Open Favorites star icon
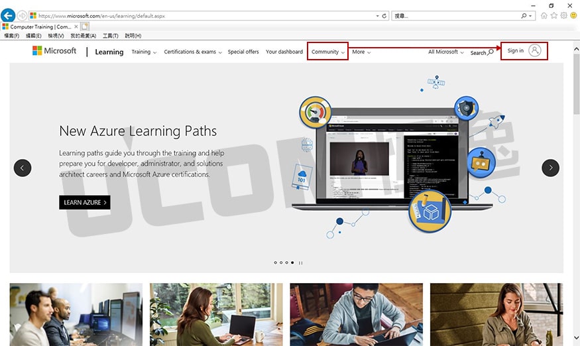Viewport: 580px width, 346px height. coord(553,15)
